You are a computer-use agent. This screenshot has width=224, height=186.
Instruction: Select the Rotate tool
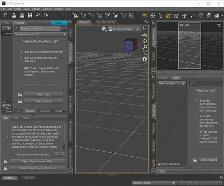click(177, 16)
